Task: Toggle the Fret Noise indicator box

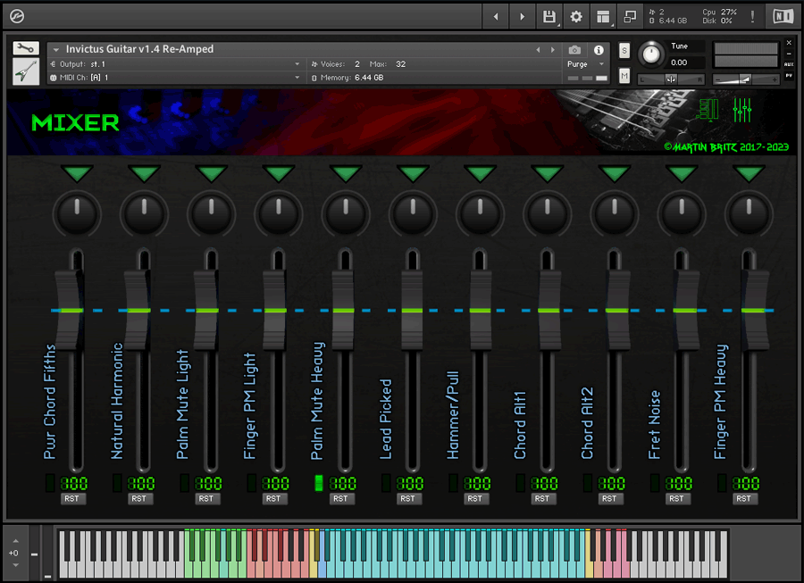Action: point(654,483)
